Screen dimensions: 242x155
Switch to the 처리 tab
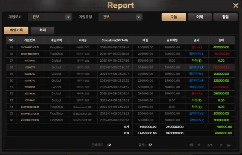(42, 30)
